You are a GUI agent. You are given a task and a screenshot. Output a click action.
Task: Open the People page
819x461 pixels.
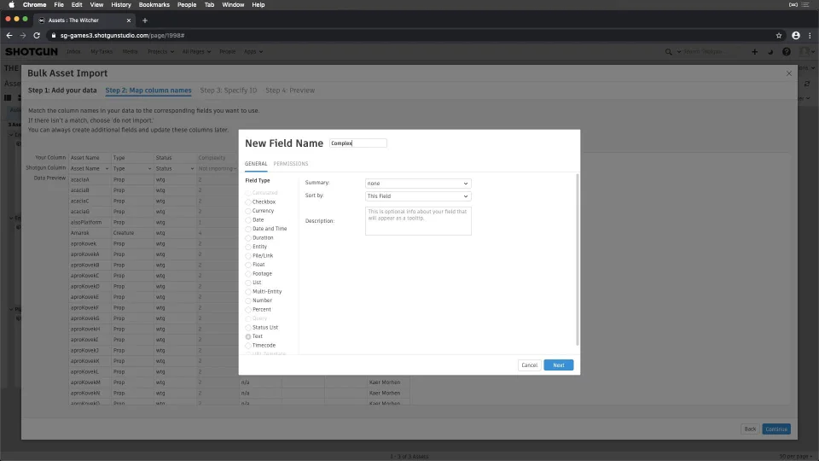point(227,52)
